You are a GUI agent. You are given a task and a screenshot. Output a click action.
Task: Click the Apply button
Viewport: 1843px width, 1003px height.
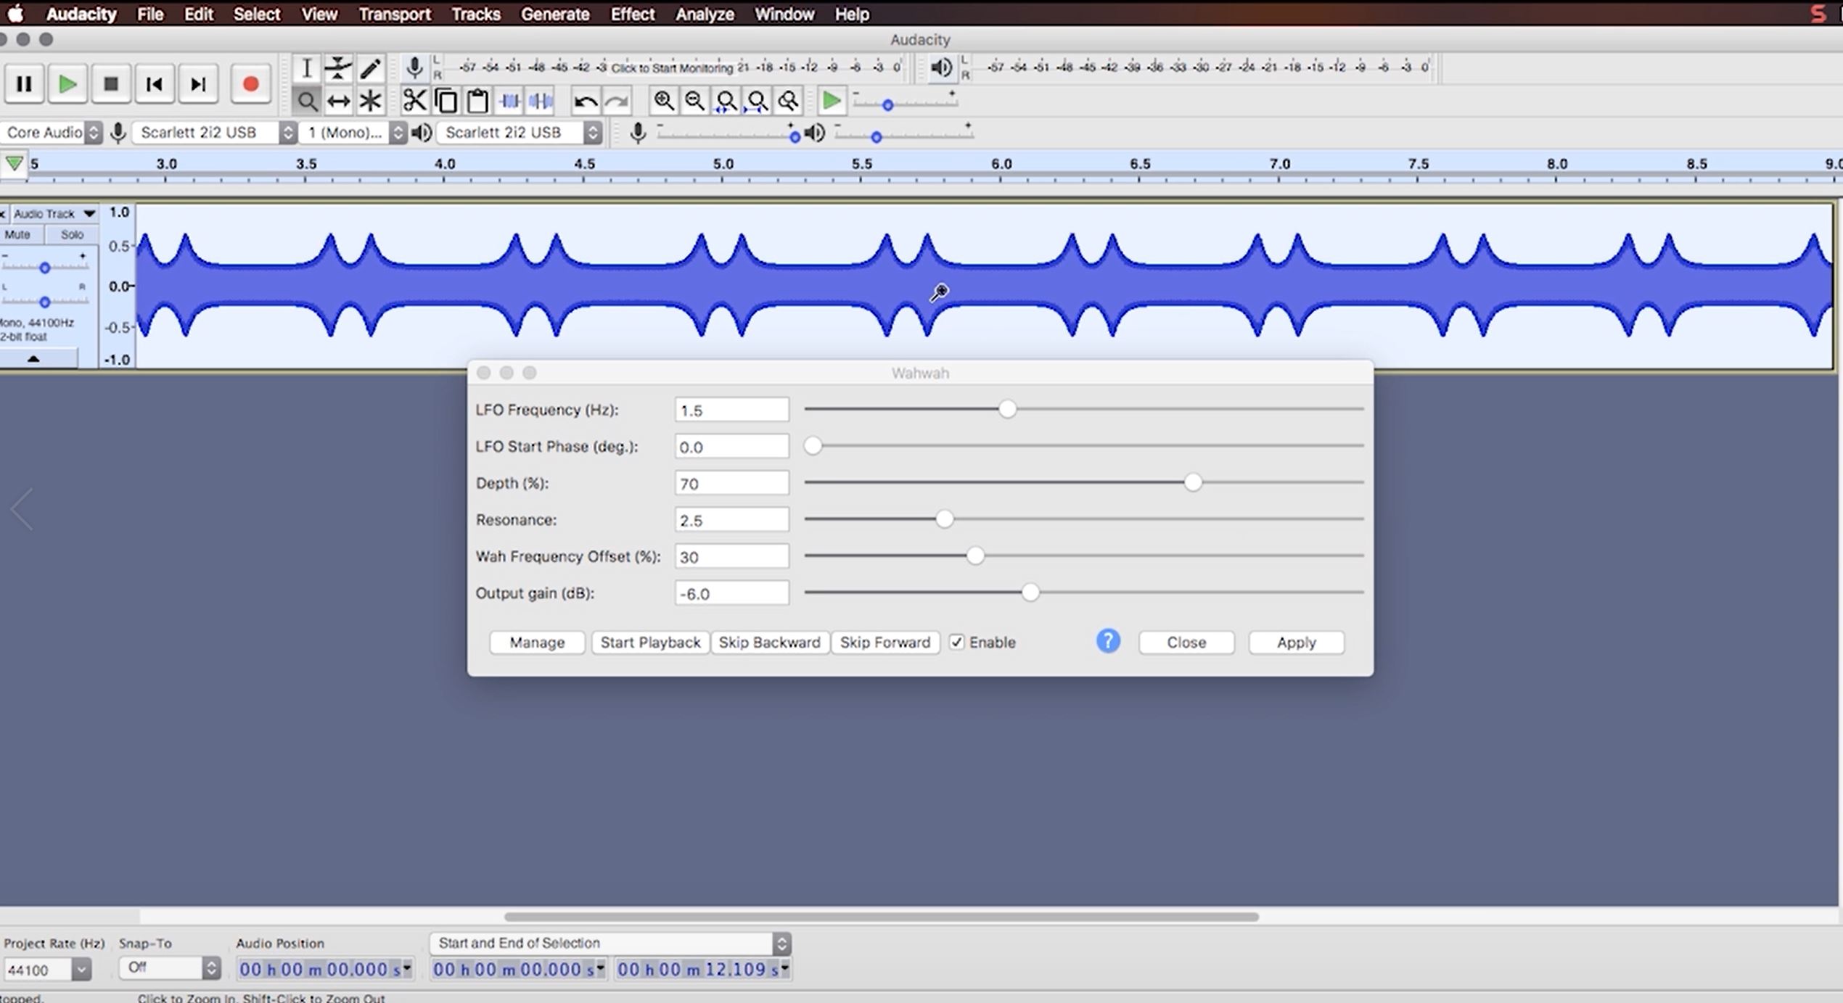1296,642
